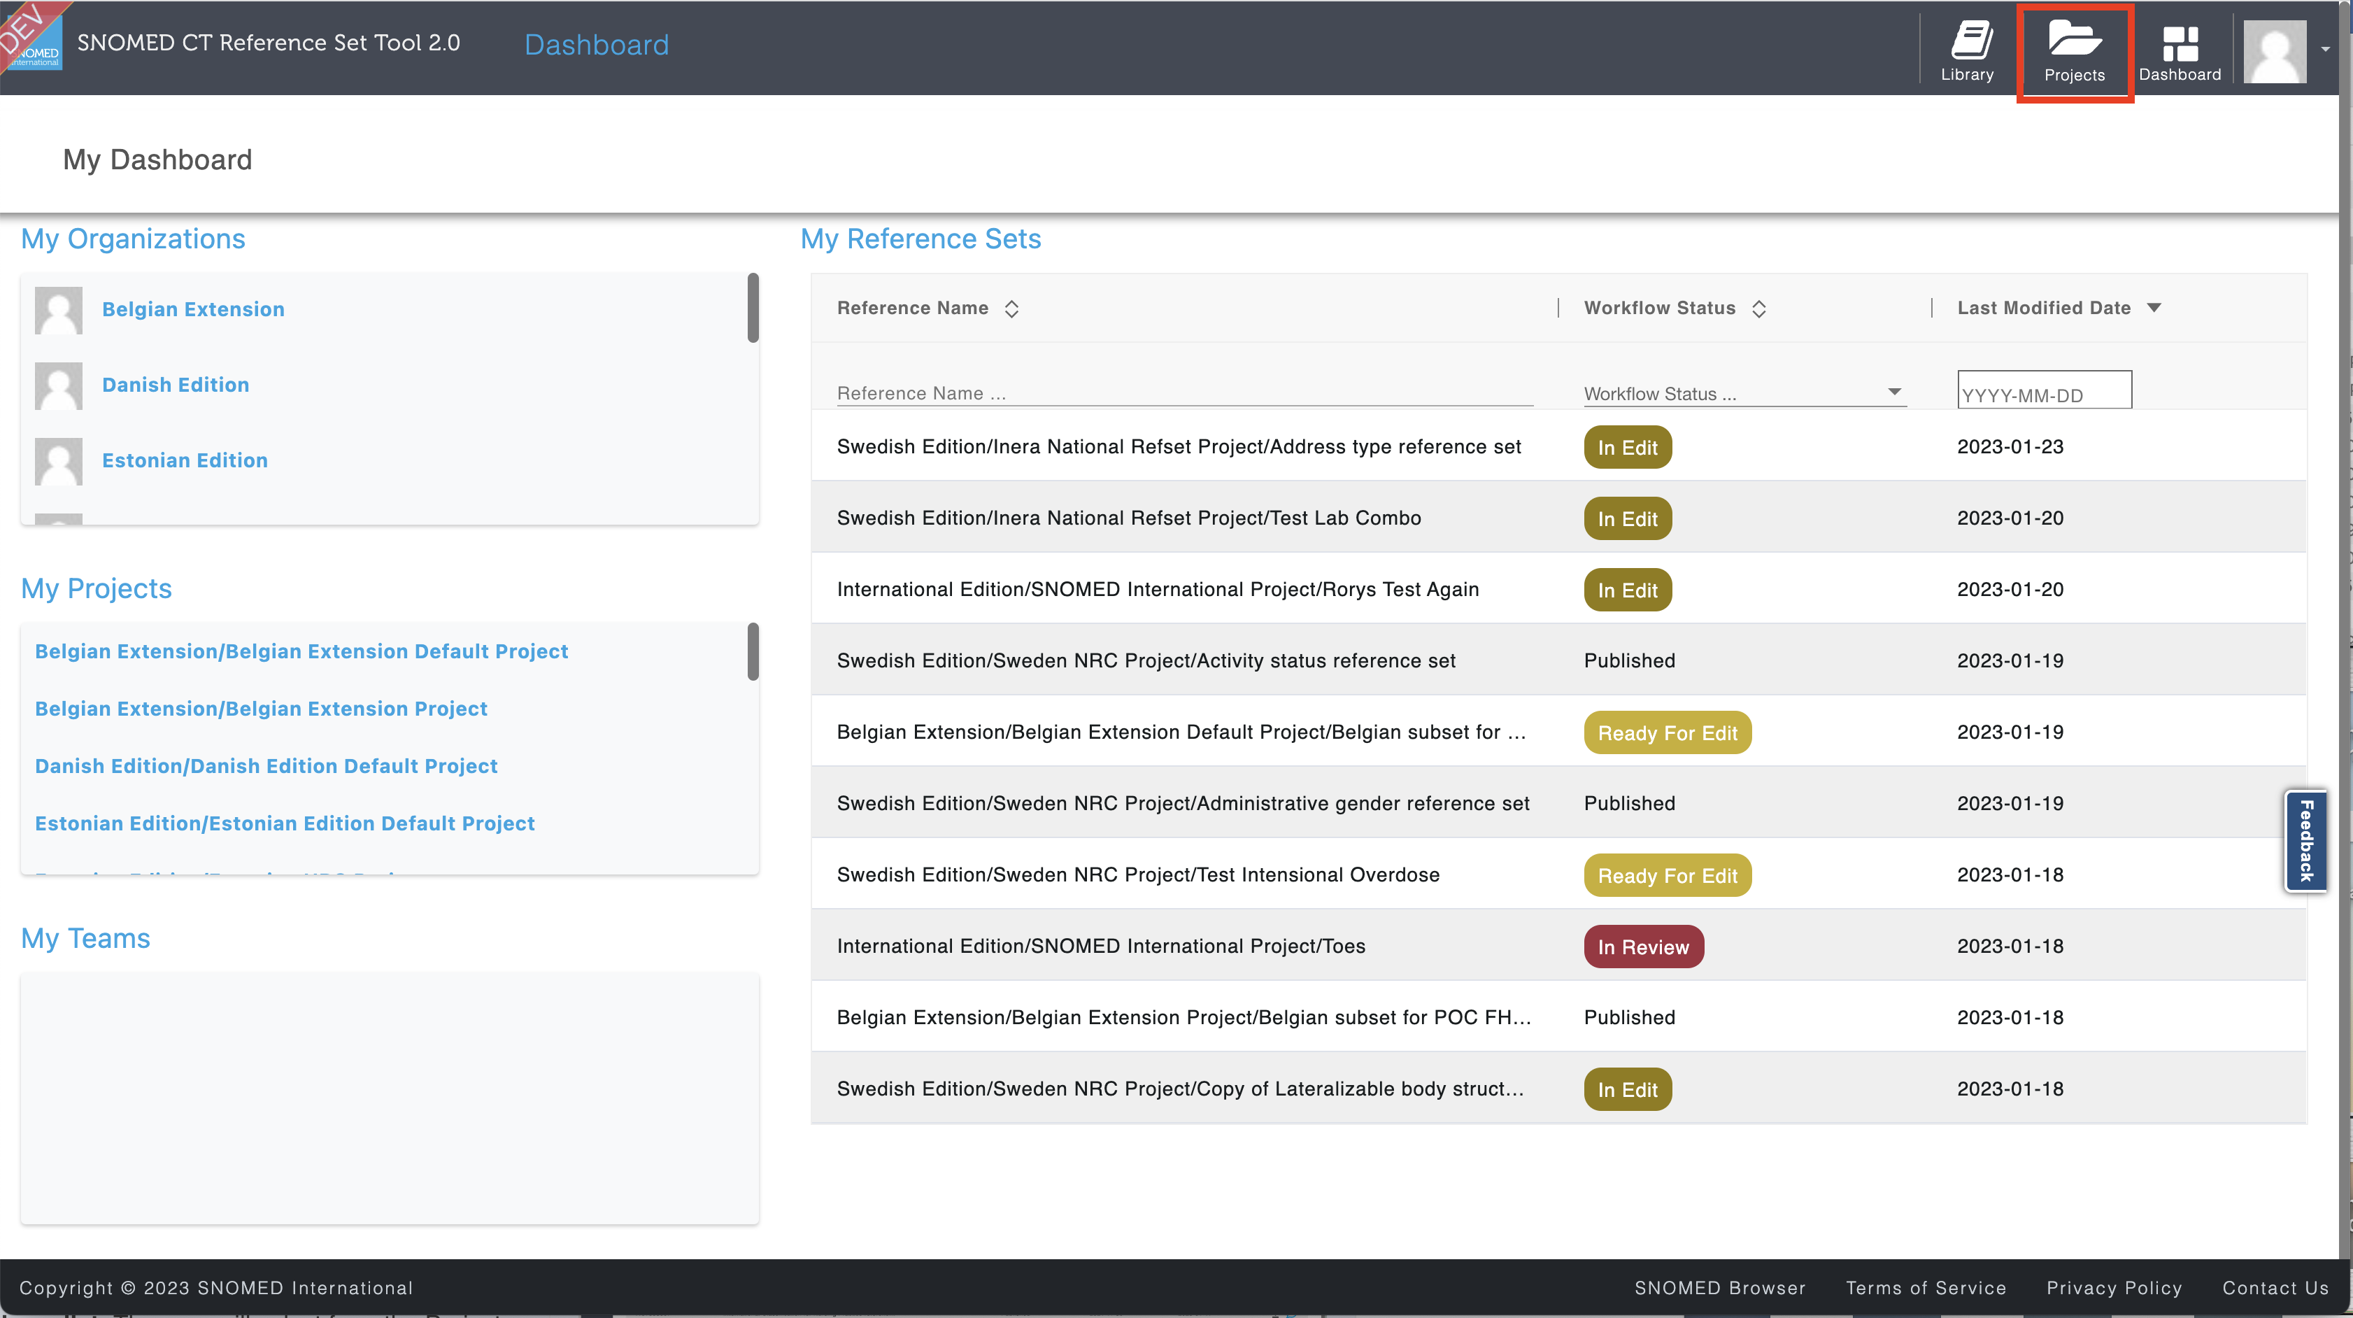The height and width of the screenshot is (1318, 2353).
Task: Focus the Reference Name filter field
Action: (x=1185, y=392)
